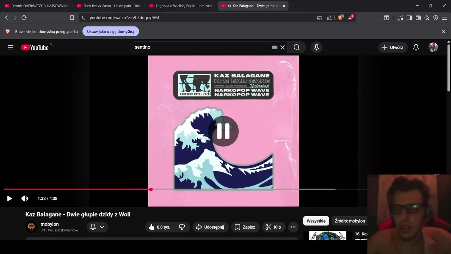Click the magnifier search button
Image resolution: width=451 pixels, height=254 pixels.
point(297,47)
